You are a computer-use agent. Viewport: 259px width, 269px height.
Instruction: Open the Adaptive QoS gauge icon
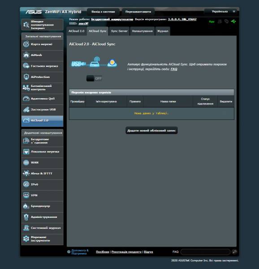coord(26,99)
